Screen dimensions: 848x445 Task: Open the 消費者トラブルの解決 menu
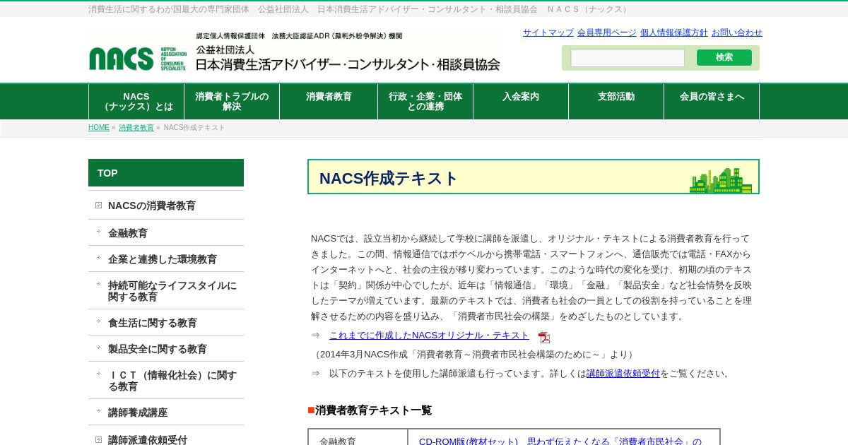(232, 102)
